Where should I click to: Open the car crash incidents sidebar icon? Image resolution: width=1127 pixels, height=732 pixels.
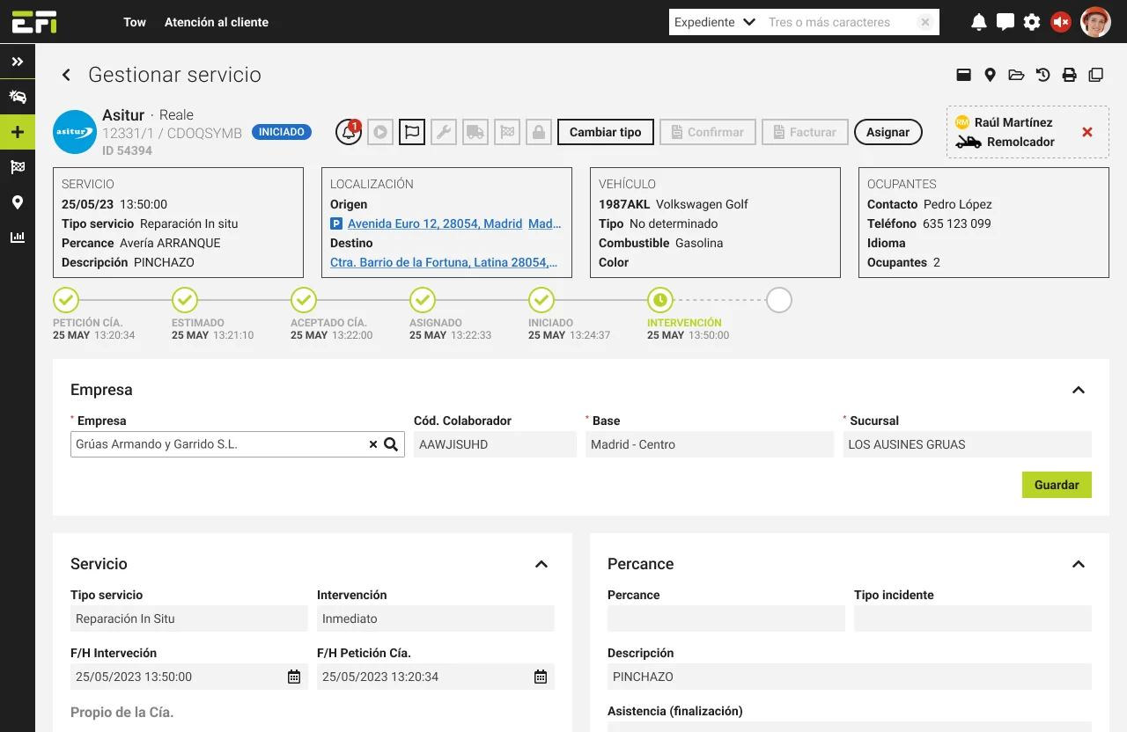18,97
